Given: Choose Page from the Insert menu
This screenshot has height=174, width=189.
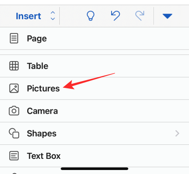Looking at the screenshot, I should tap(94, 38).
